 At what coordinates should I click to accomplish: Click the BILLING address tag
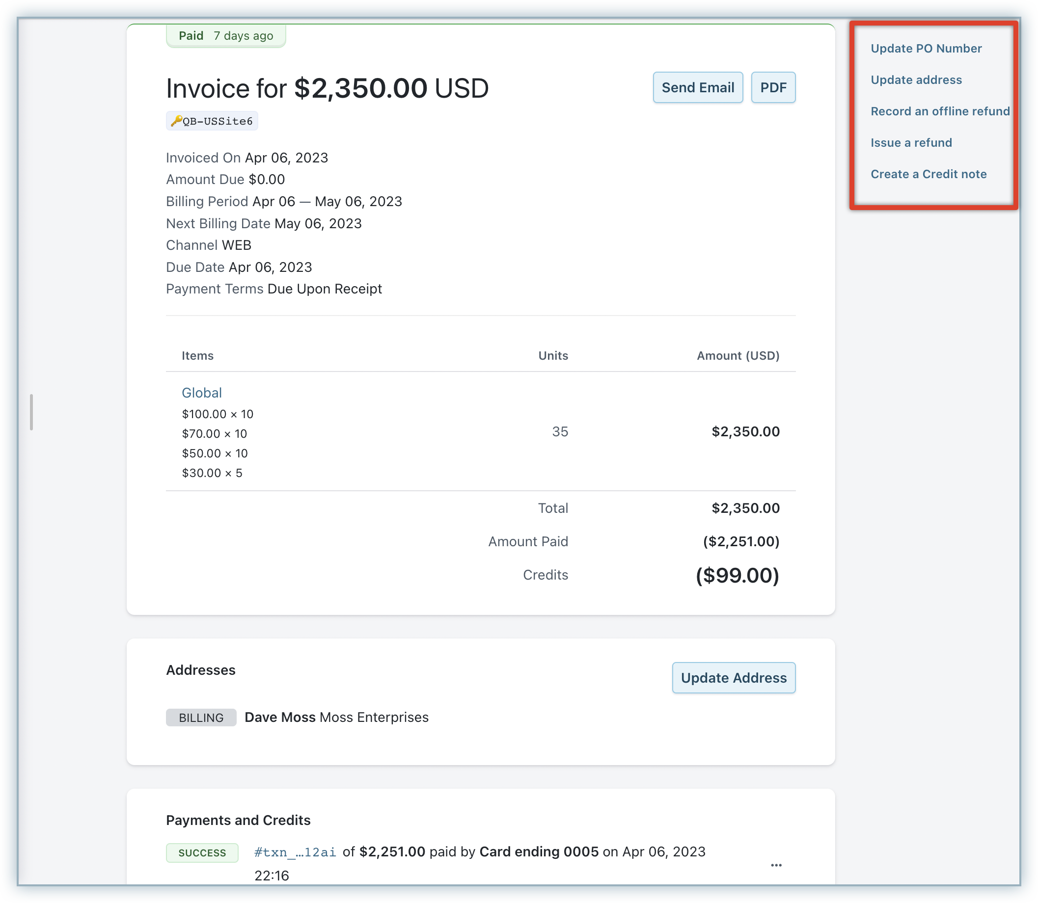[201, 717]
